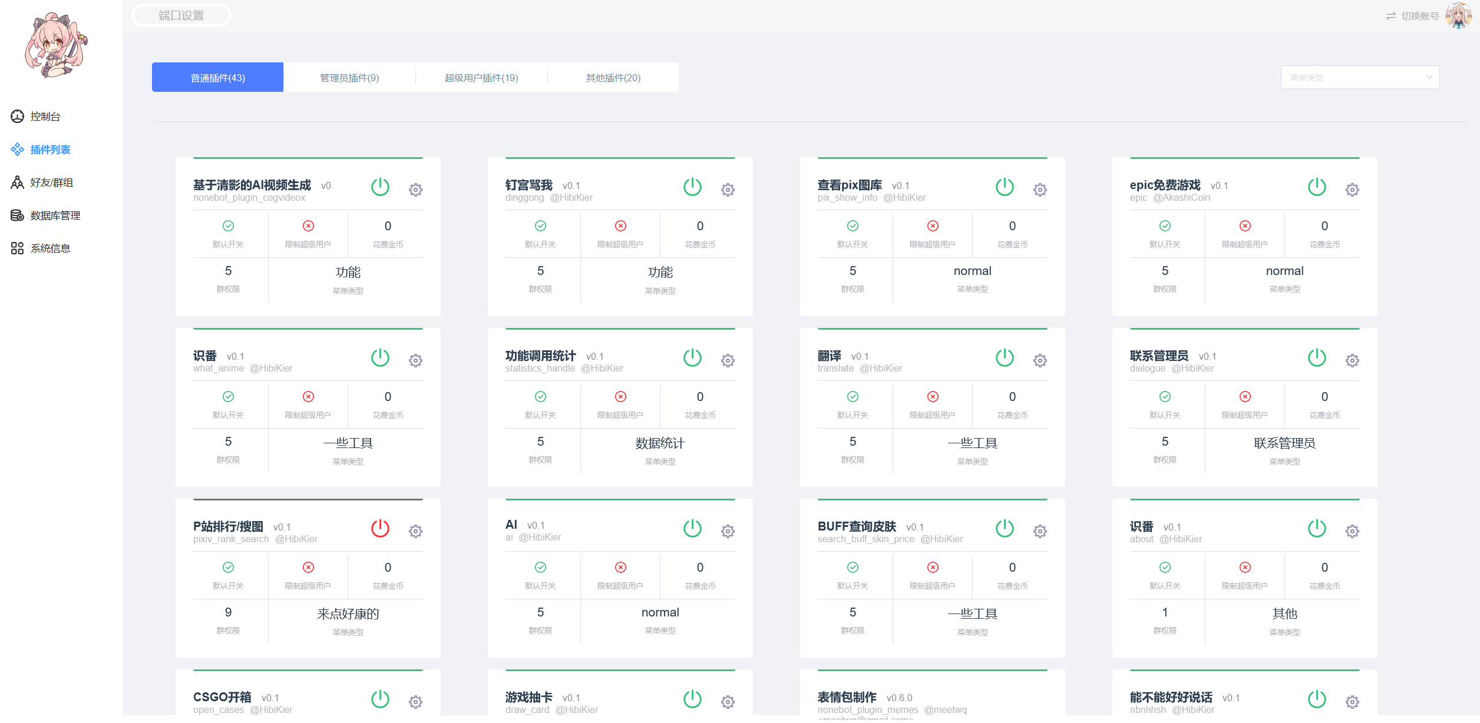Select the 其他插件(20) tab
Image resolution: width=1480 pixels, height=723 pixels.
(613, 78)
